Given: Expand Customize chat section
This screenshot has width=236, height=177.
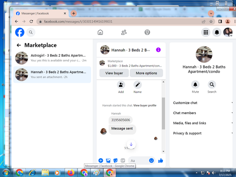Looking at the screenshot, I should click(203, 103).
